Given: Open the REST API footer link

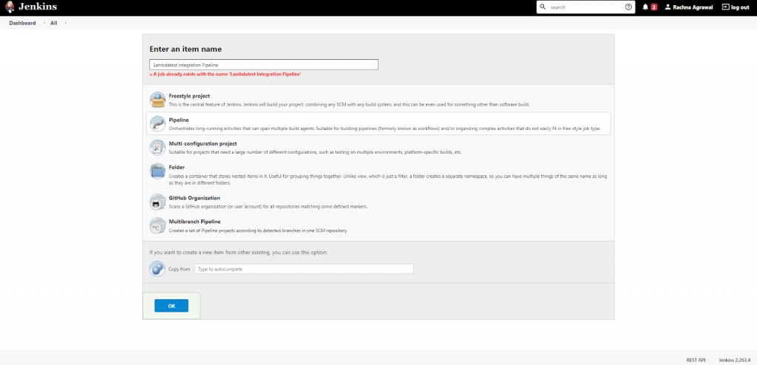Looking at the screenshot, I should [696, 360].
